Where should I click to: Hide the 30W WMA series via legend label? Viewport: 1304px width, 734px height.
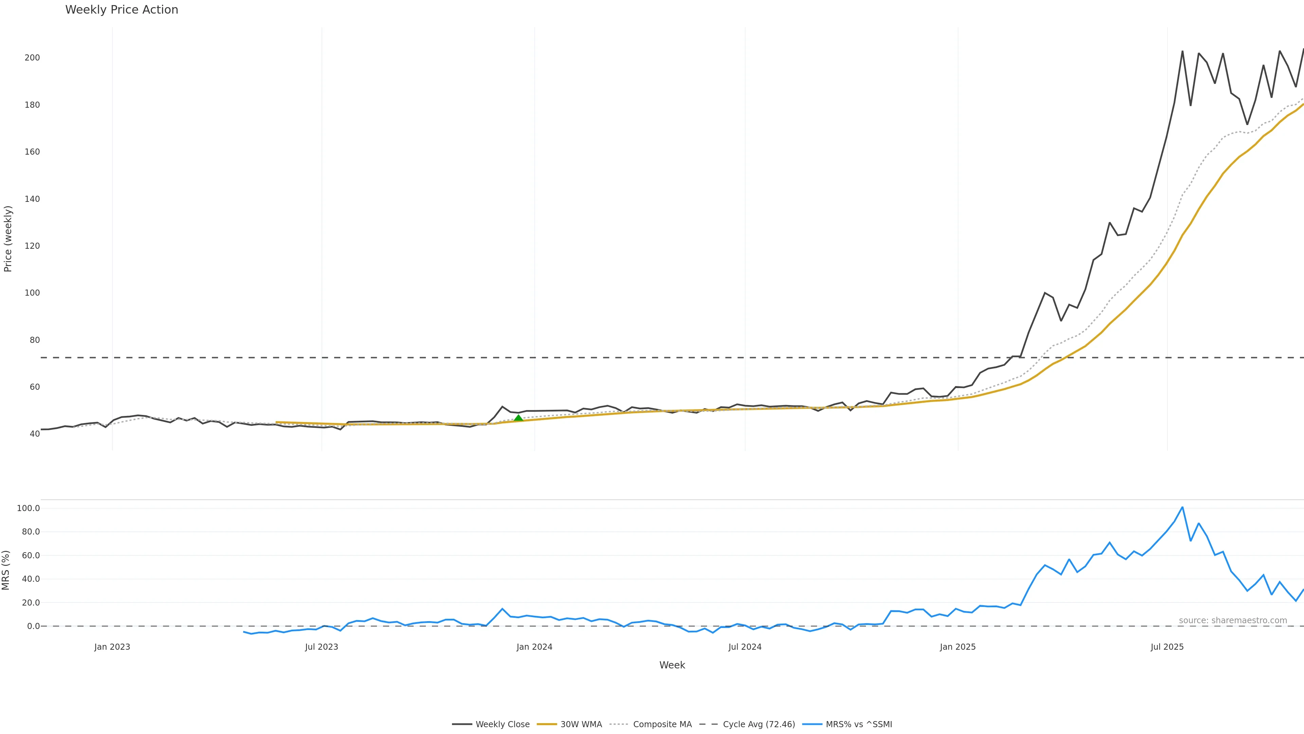(581, 724)
